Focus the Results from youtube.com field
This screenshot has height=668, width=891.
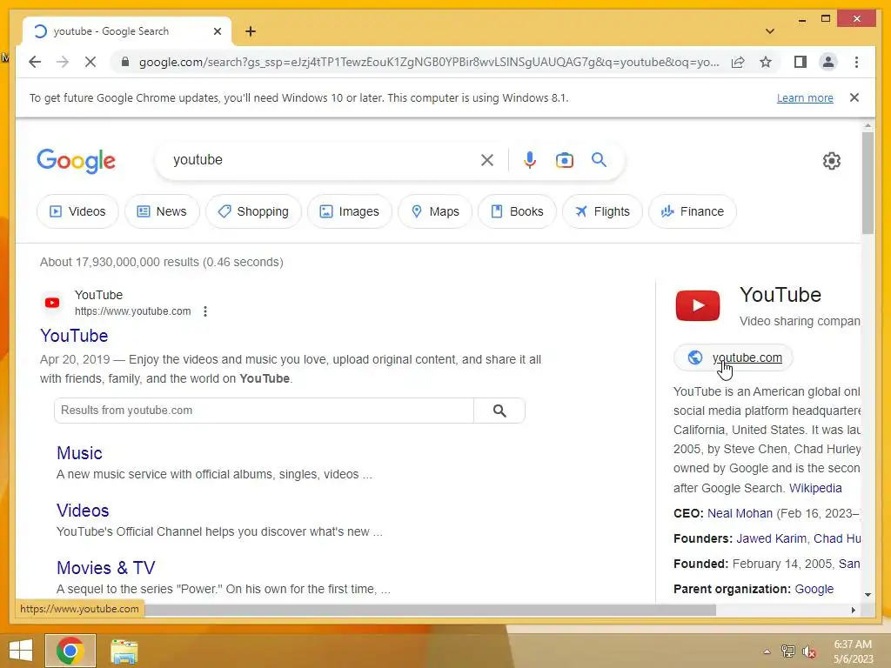pyautogui.click(x=264, y=411)
